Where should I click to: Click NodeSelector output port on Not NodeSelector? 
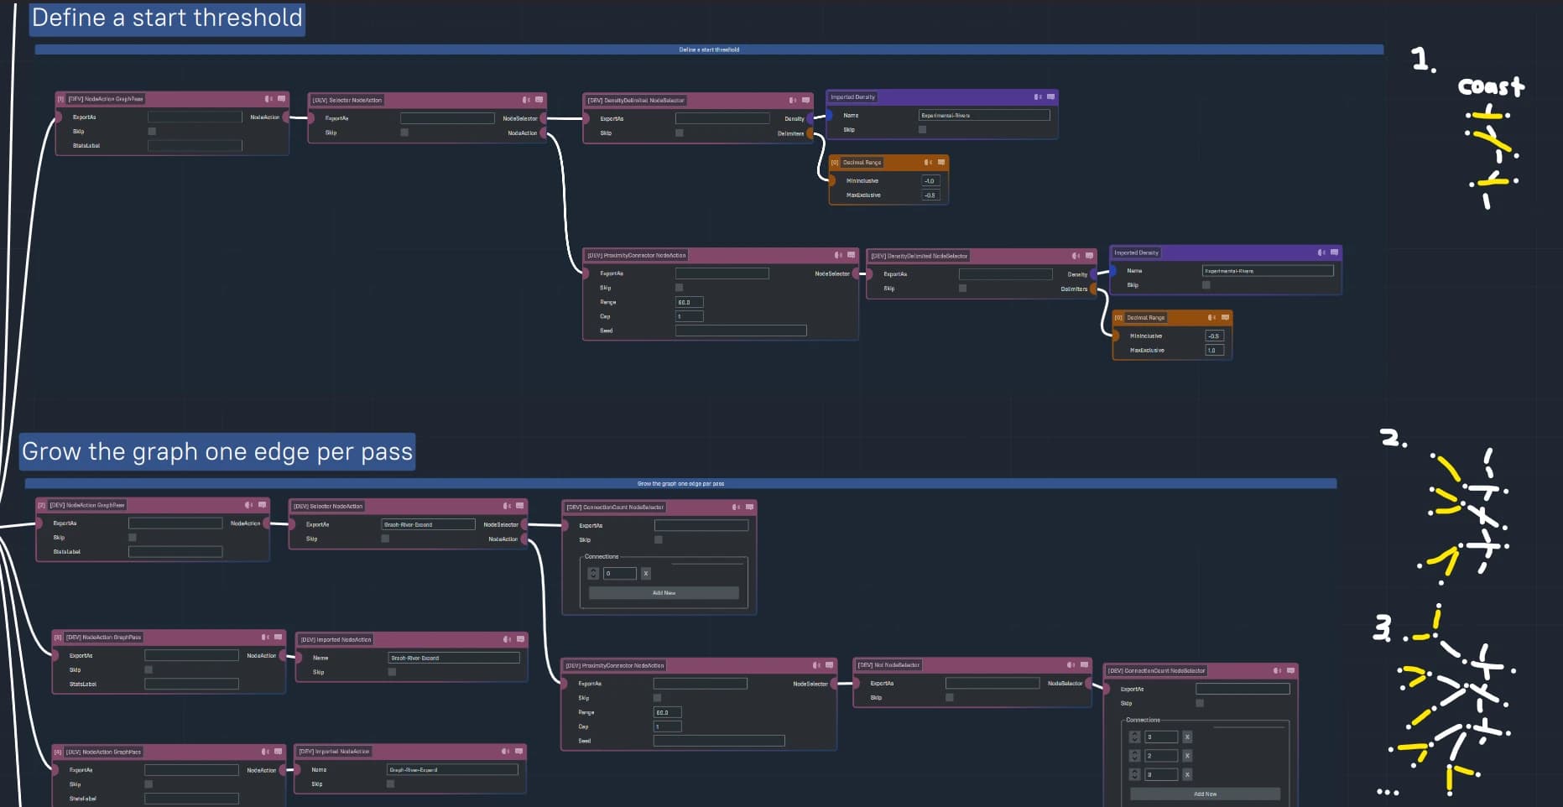coord(1088,684)
